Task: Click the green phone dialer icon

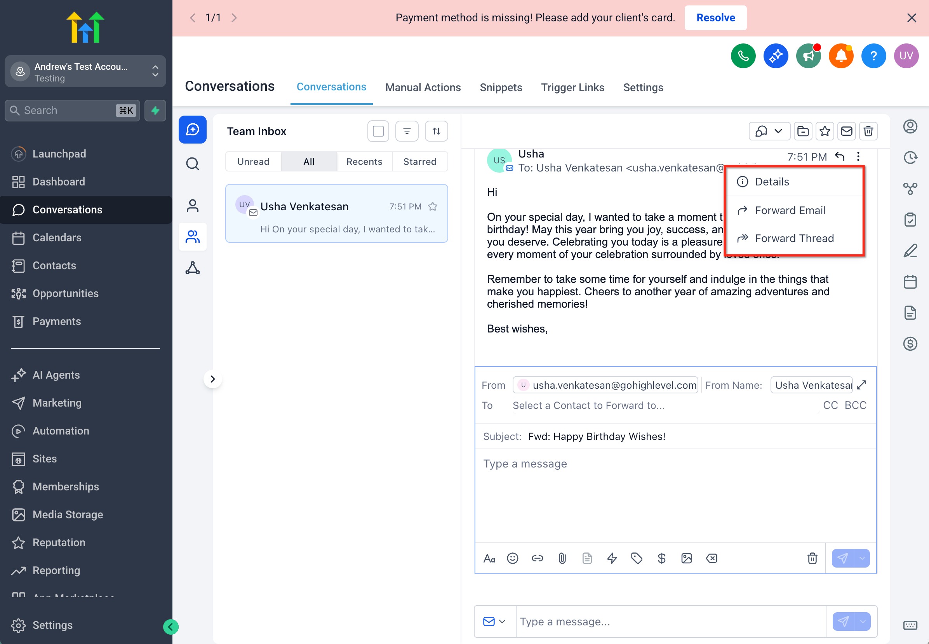Action: pyautogui.click(x=743, y=56)
